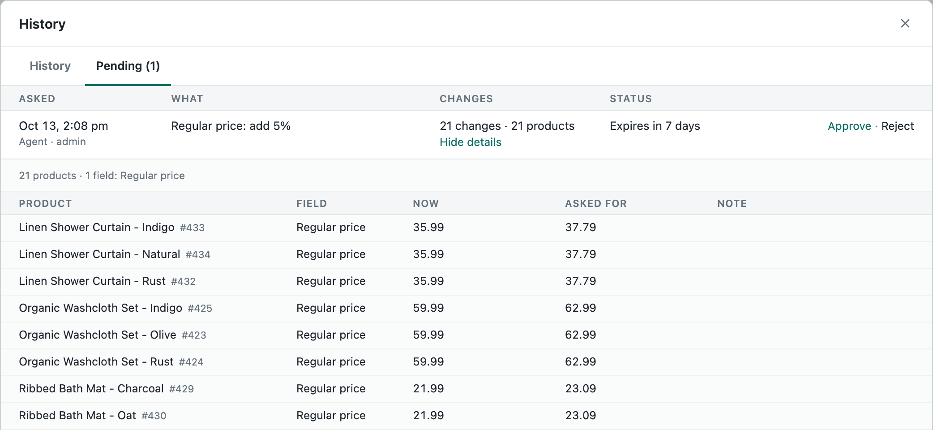This screenshot has width=933, height=430.
Task: Collapse details with Hide details link
Action: (x=470, y=142)
